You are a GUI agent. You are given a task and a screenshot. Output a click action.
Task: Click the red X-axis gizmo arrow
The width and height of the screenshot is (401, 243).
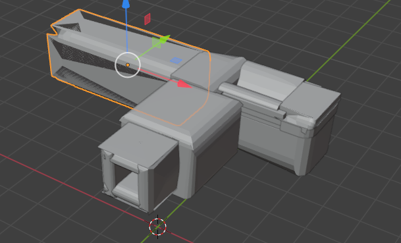click(185, 84)
